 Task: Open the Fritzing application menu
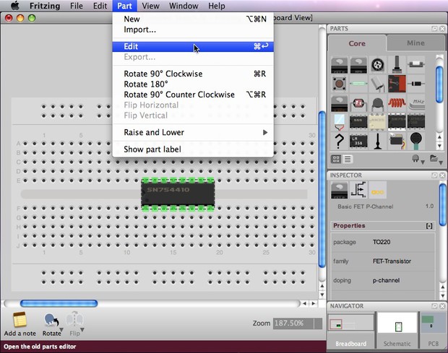(45, 6)
